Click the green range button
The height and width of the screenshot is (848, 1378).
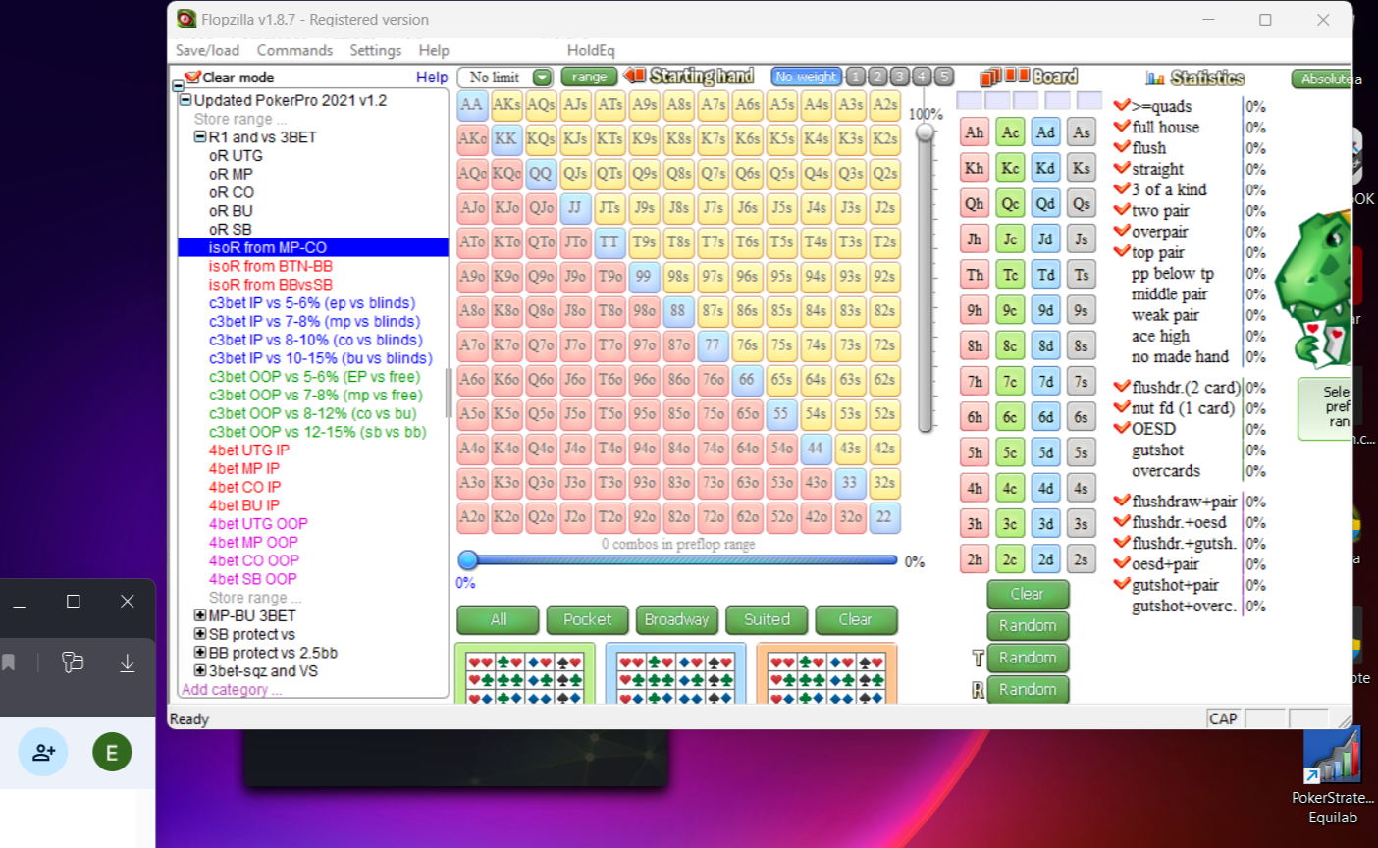coord(589,77)
